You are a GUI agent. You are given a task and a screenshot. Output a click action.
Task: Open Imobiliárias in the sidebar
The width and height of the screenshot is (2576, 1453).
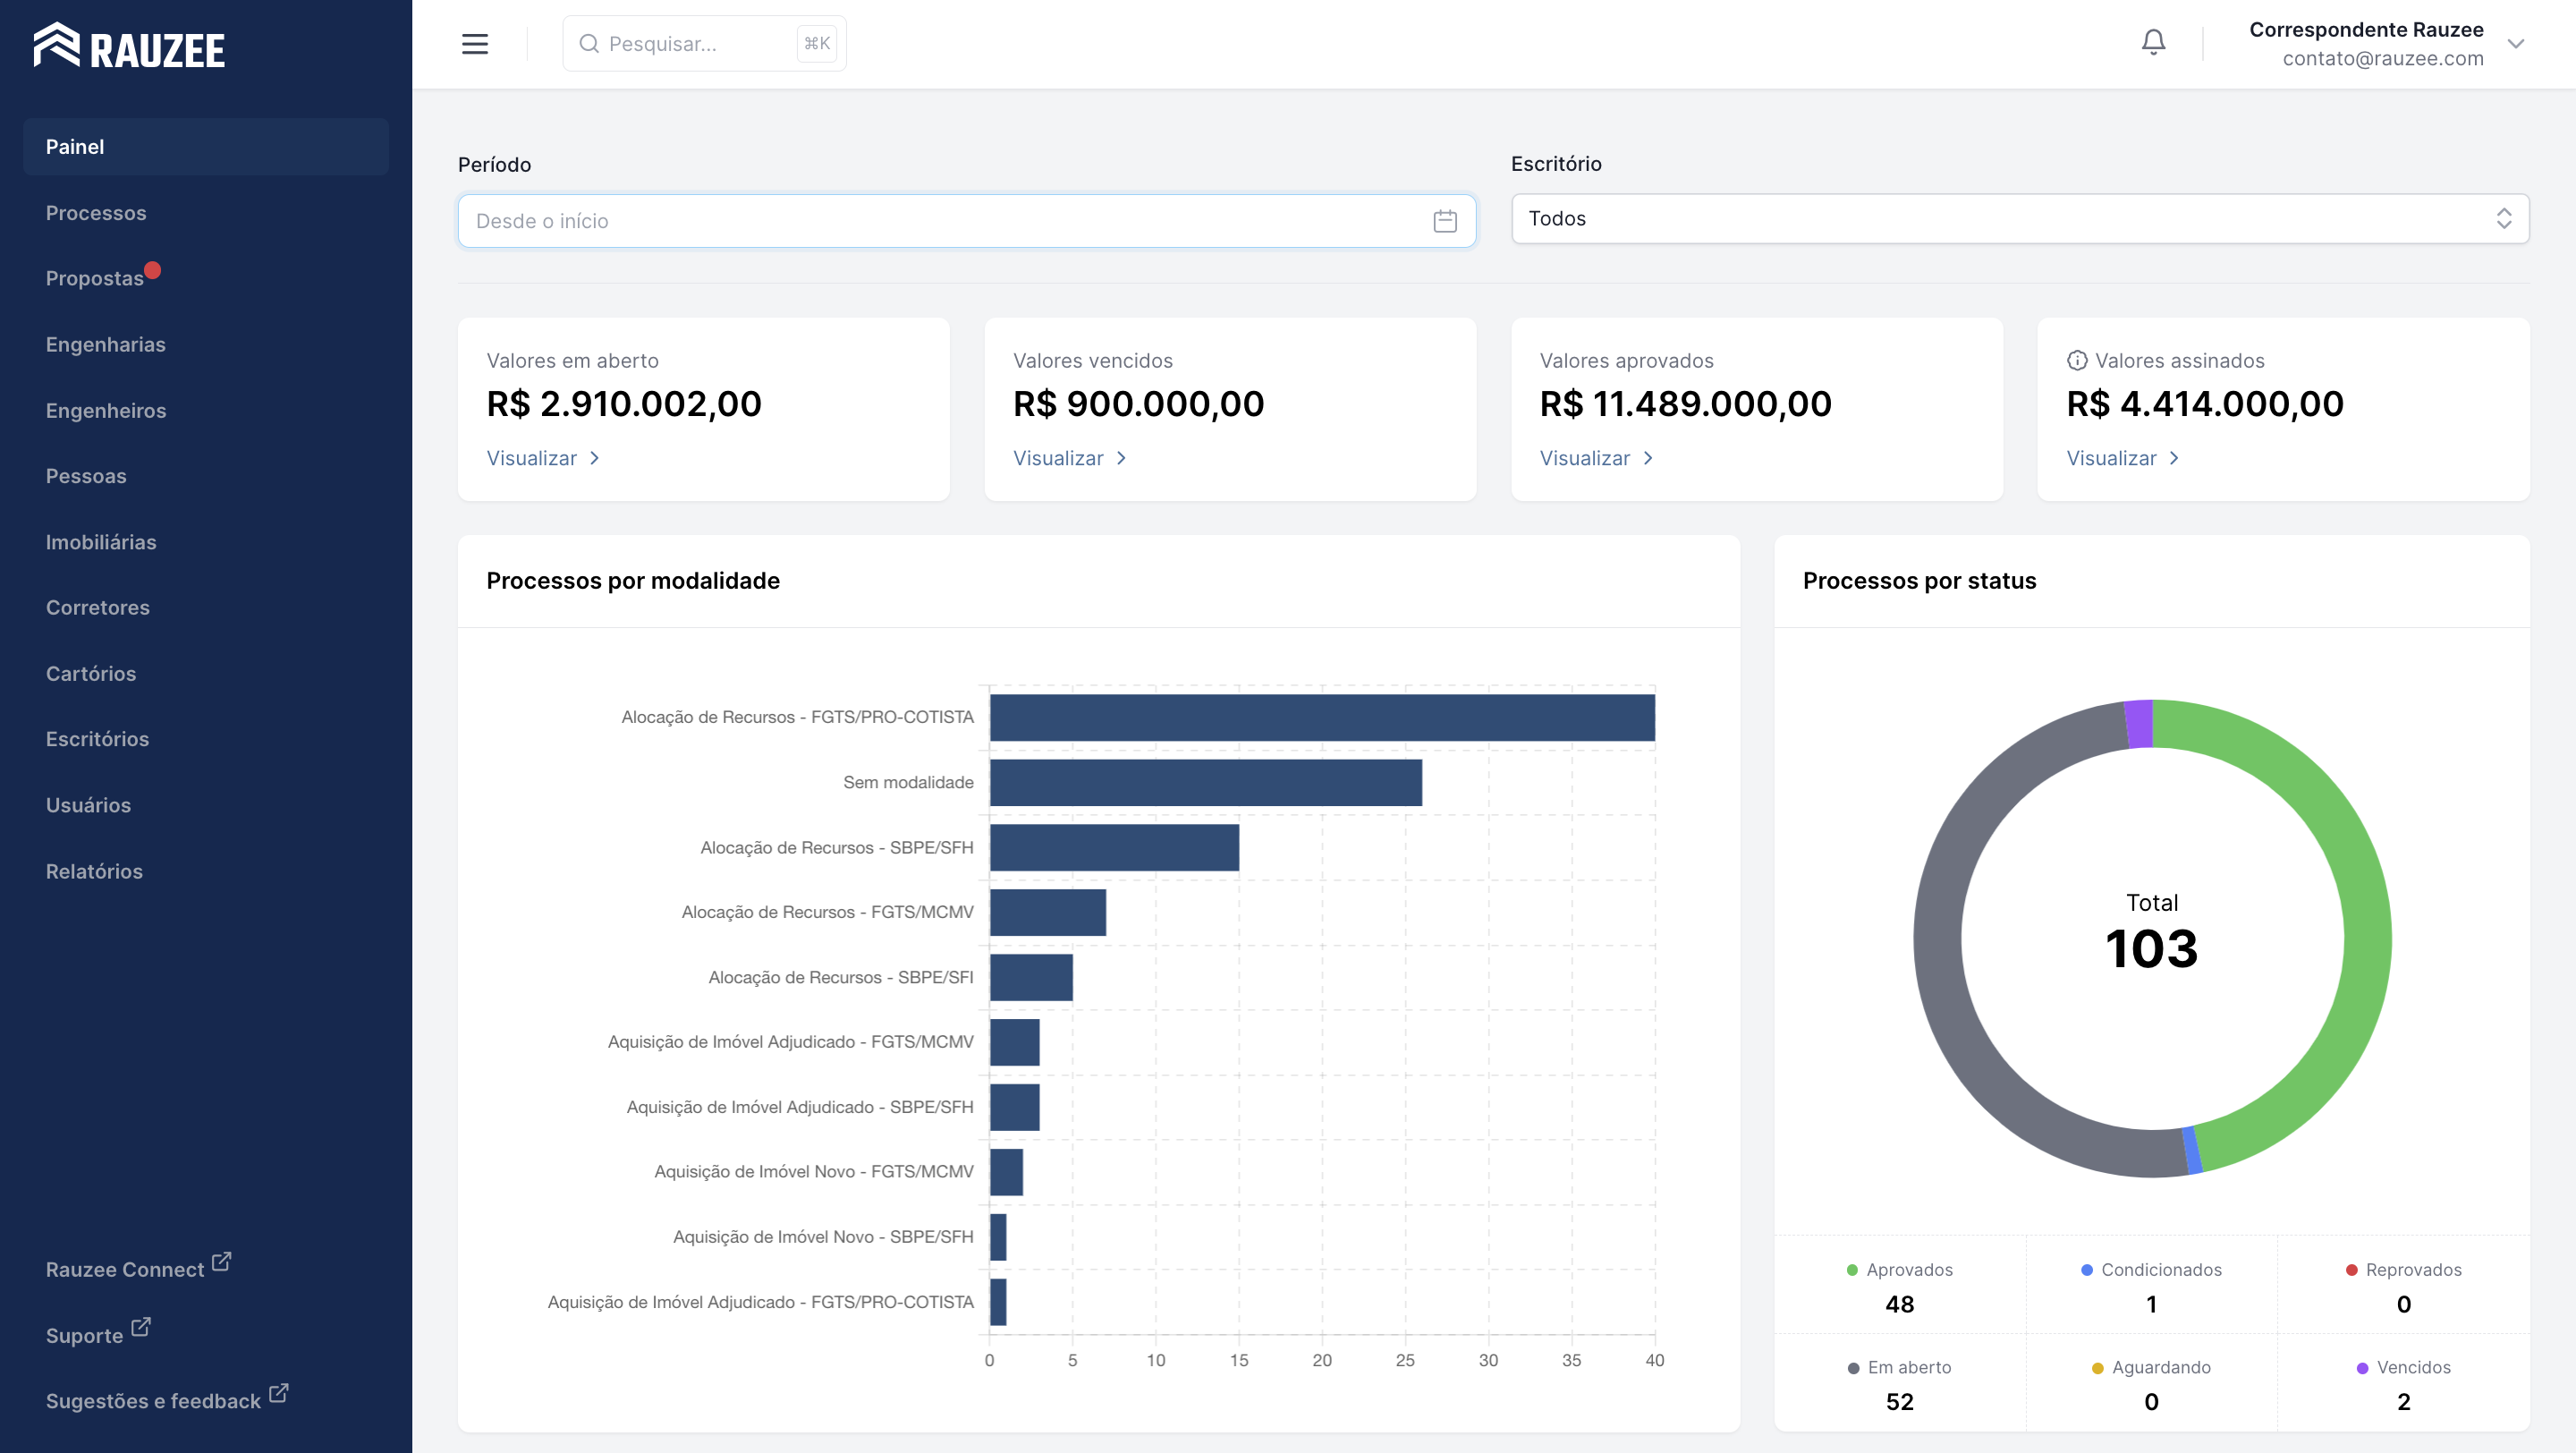click(x=101, y=542)
